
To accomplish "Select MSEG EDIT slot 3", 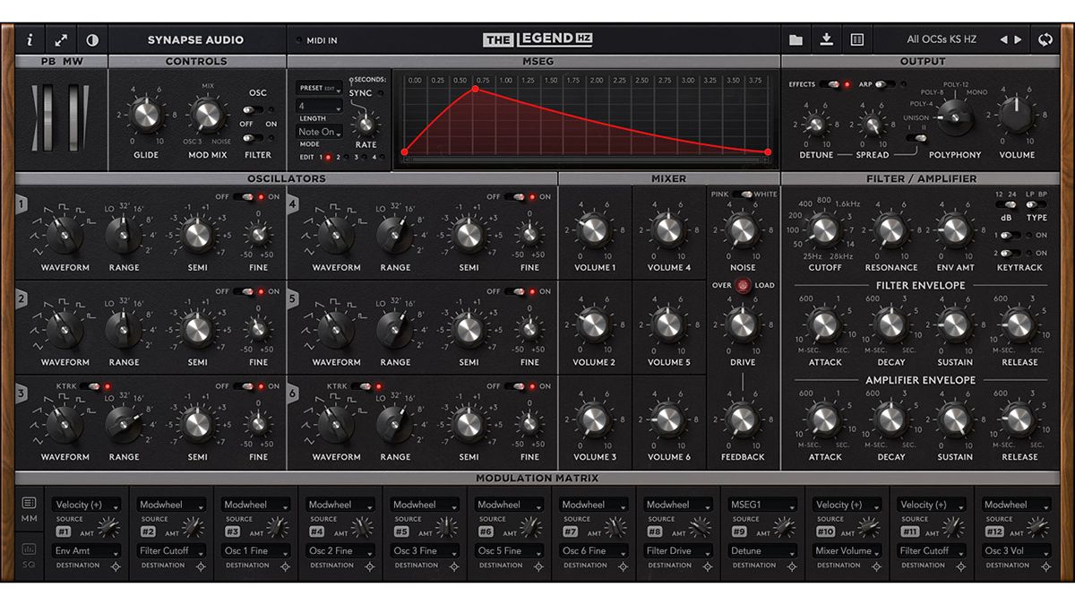I will coord(365,158).
